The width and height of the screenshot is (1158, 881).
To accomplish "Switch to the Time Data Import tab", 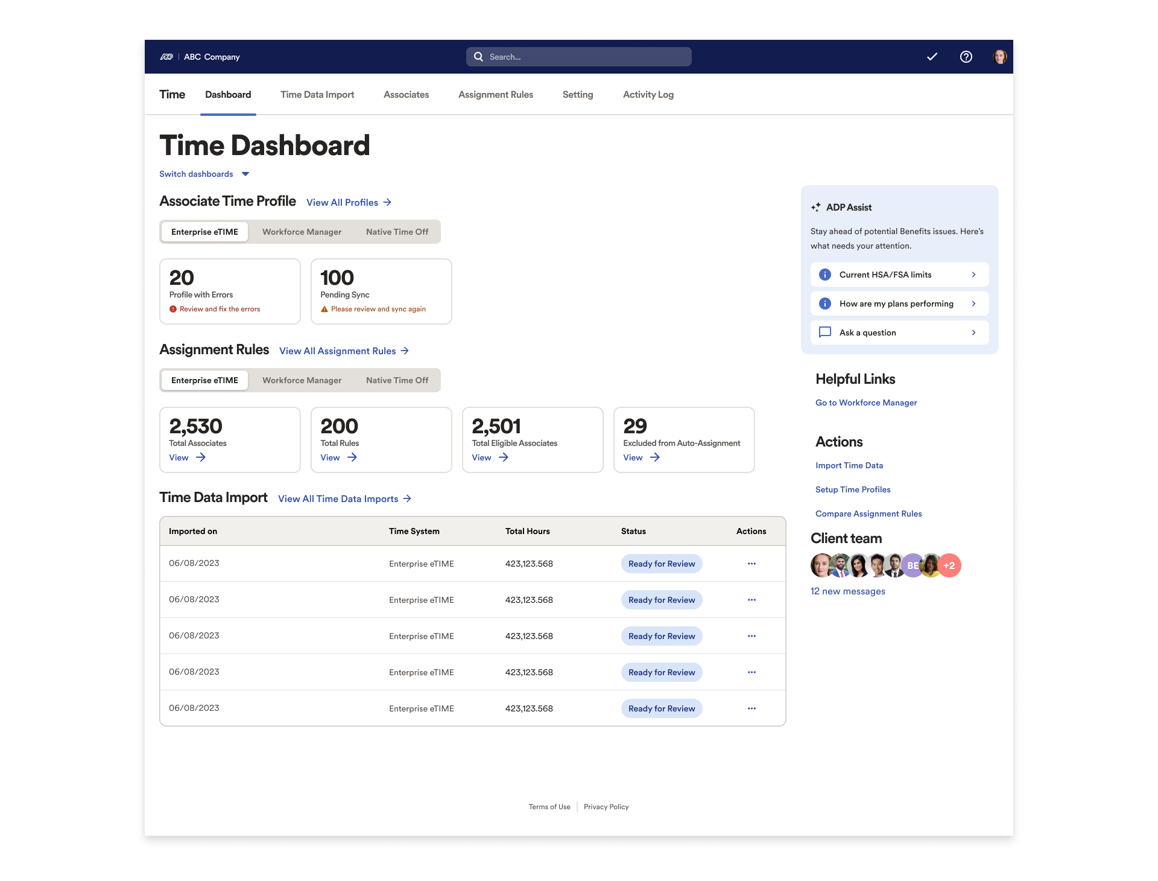I will point(317,94).
